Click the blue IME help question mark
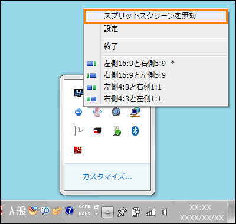Viewport: 236px width, 224px height. click(69, 211)
